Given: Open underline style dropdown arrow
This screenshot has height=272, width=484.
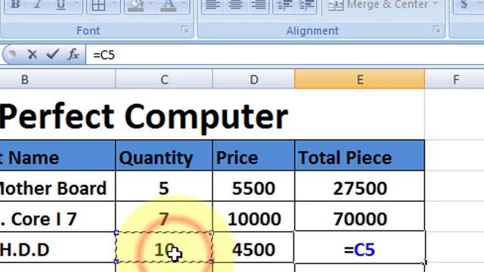Looking at the screenshot, I should point(77,5).
